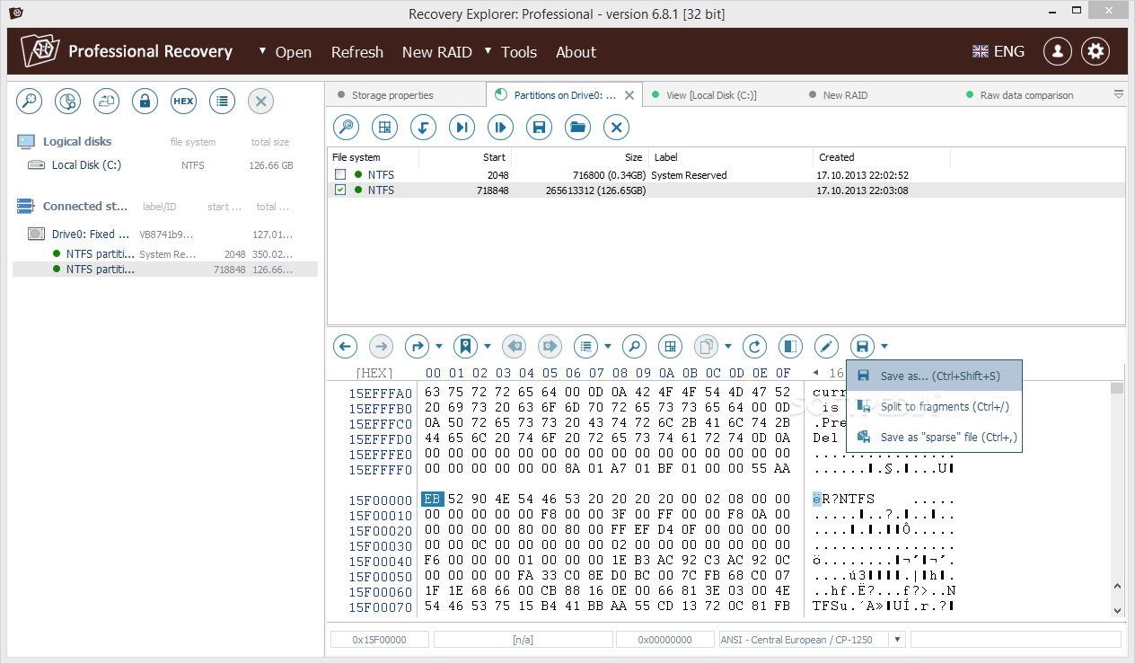The image size is (1135, 664).
Task: Click the Size column header in partition list
Action: 577,157
